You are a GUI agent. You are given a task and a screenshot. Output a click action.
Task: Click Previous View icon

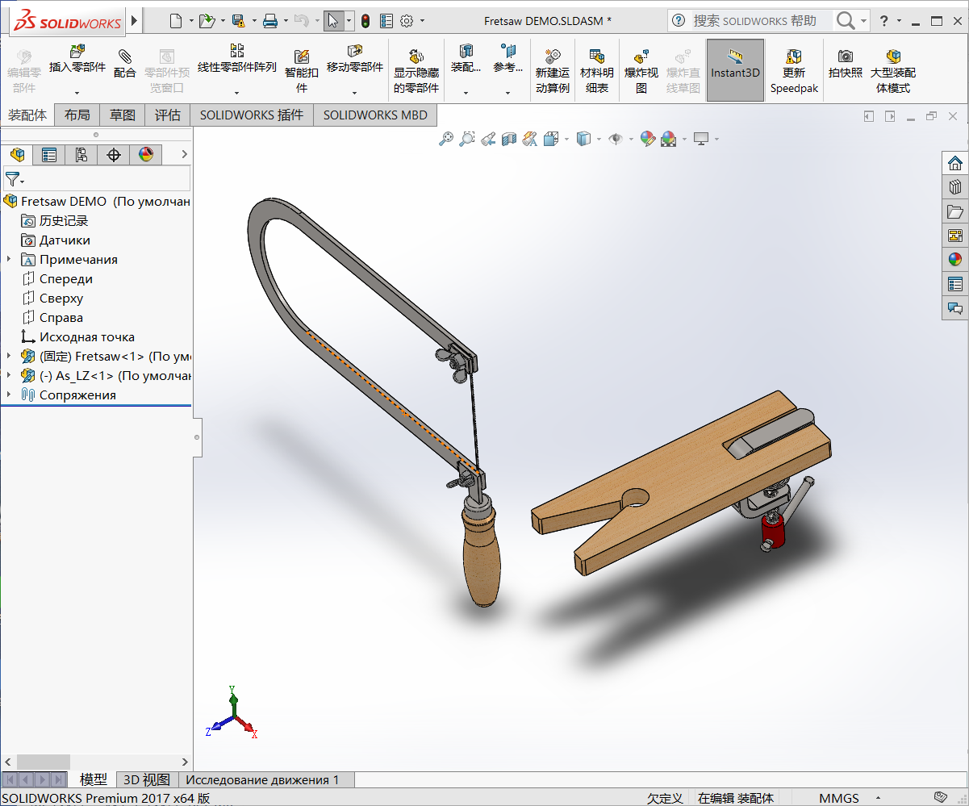pos(488,139)
